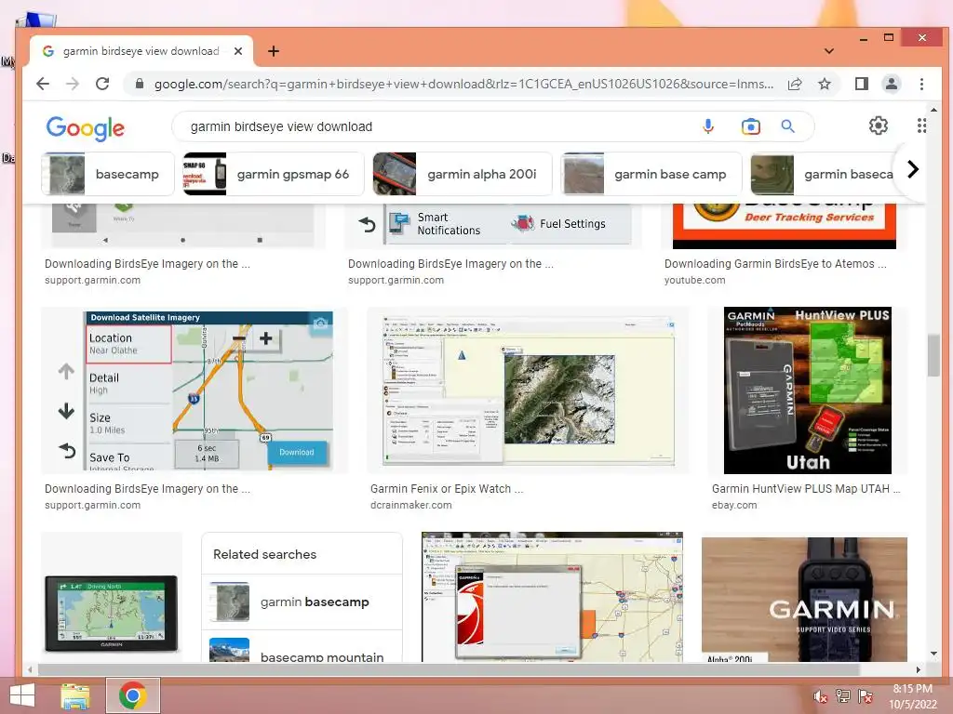Open the Windows Start menu

(22, 695)
